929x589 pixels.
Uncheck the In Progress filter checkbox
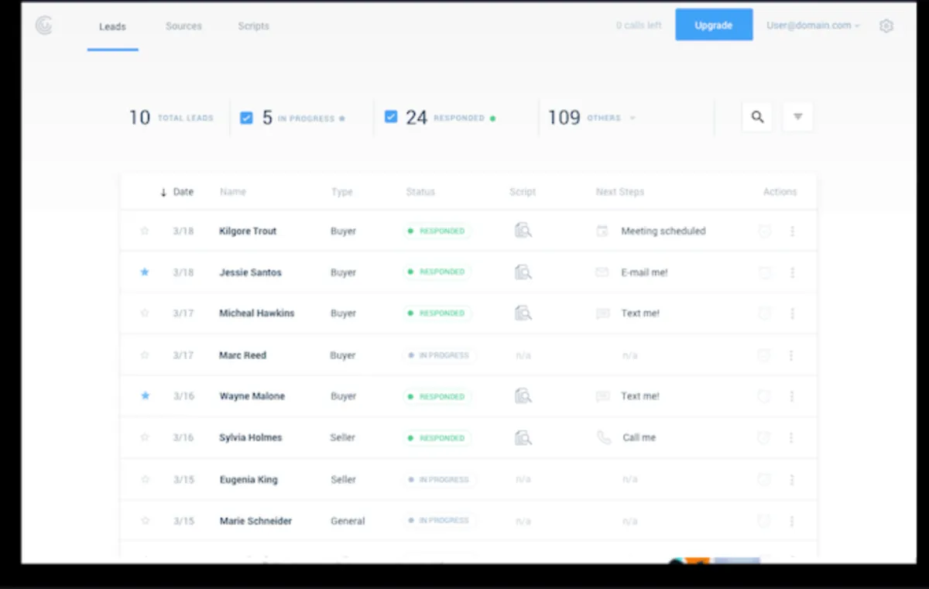pos(246,118)
